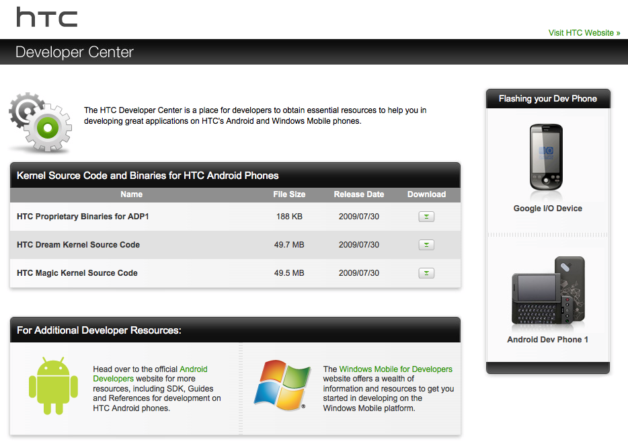Viewport: 628px width, 444px height.
Task: Click the Name column header
Action: [132, 194]
